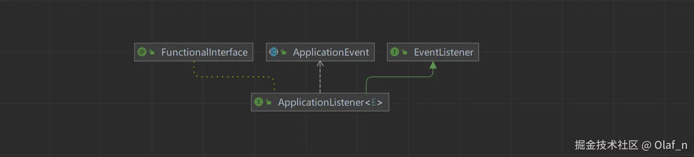The image size is (694, 157).
Task: Click the lock icon beside ApplicationEvent
Action: (284, 52)
